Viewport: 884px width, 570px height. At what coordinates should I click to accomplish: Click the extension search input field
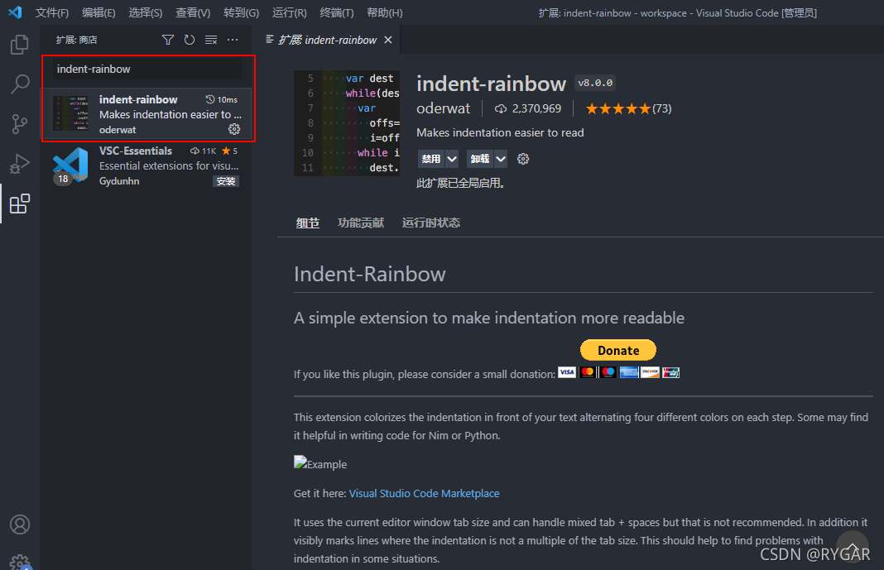(147, 69)
